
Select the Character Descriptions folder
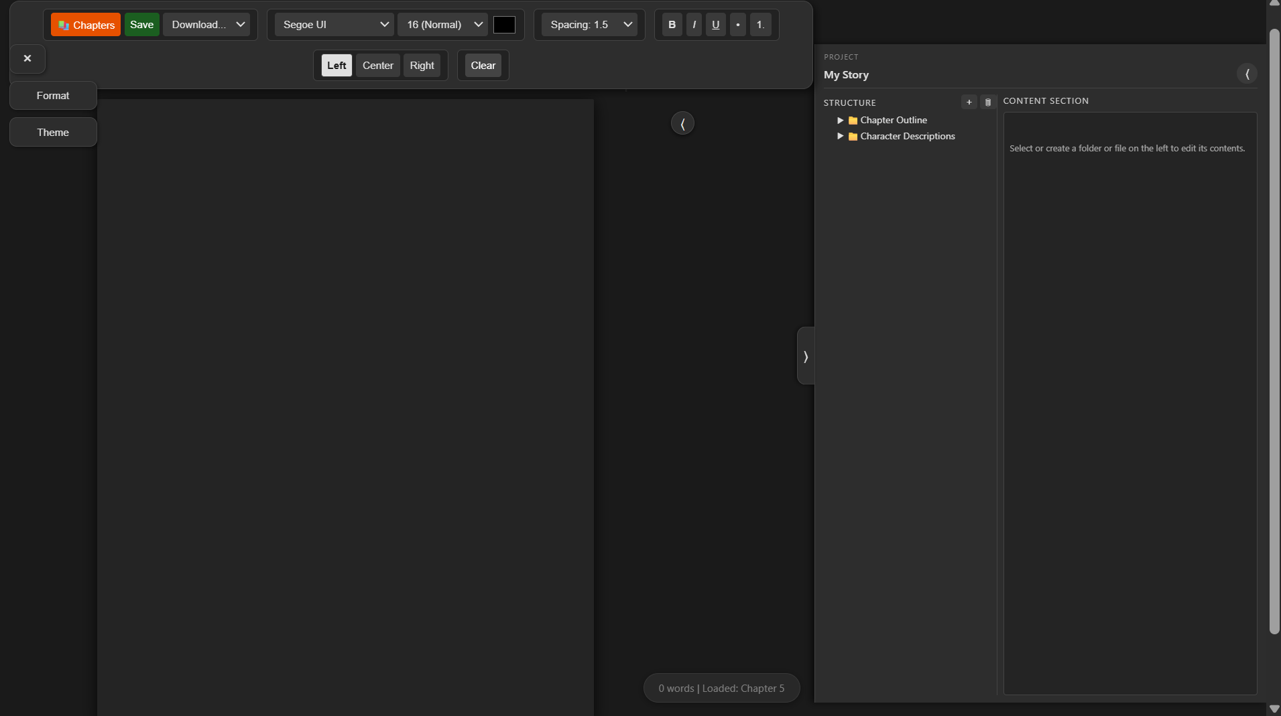coord(908,136)
